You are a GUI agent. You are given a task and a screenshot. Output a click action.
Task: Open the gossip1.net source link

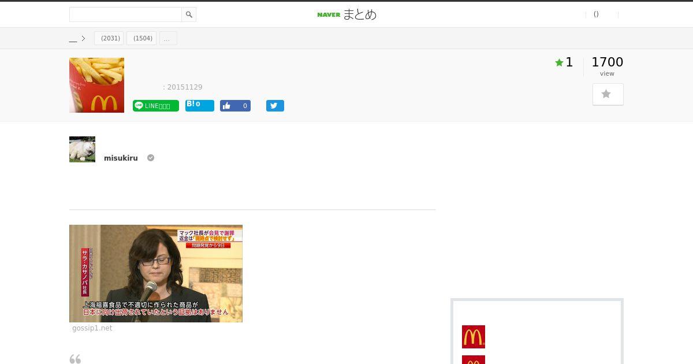92,328
